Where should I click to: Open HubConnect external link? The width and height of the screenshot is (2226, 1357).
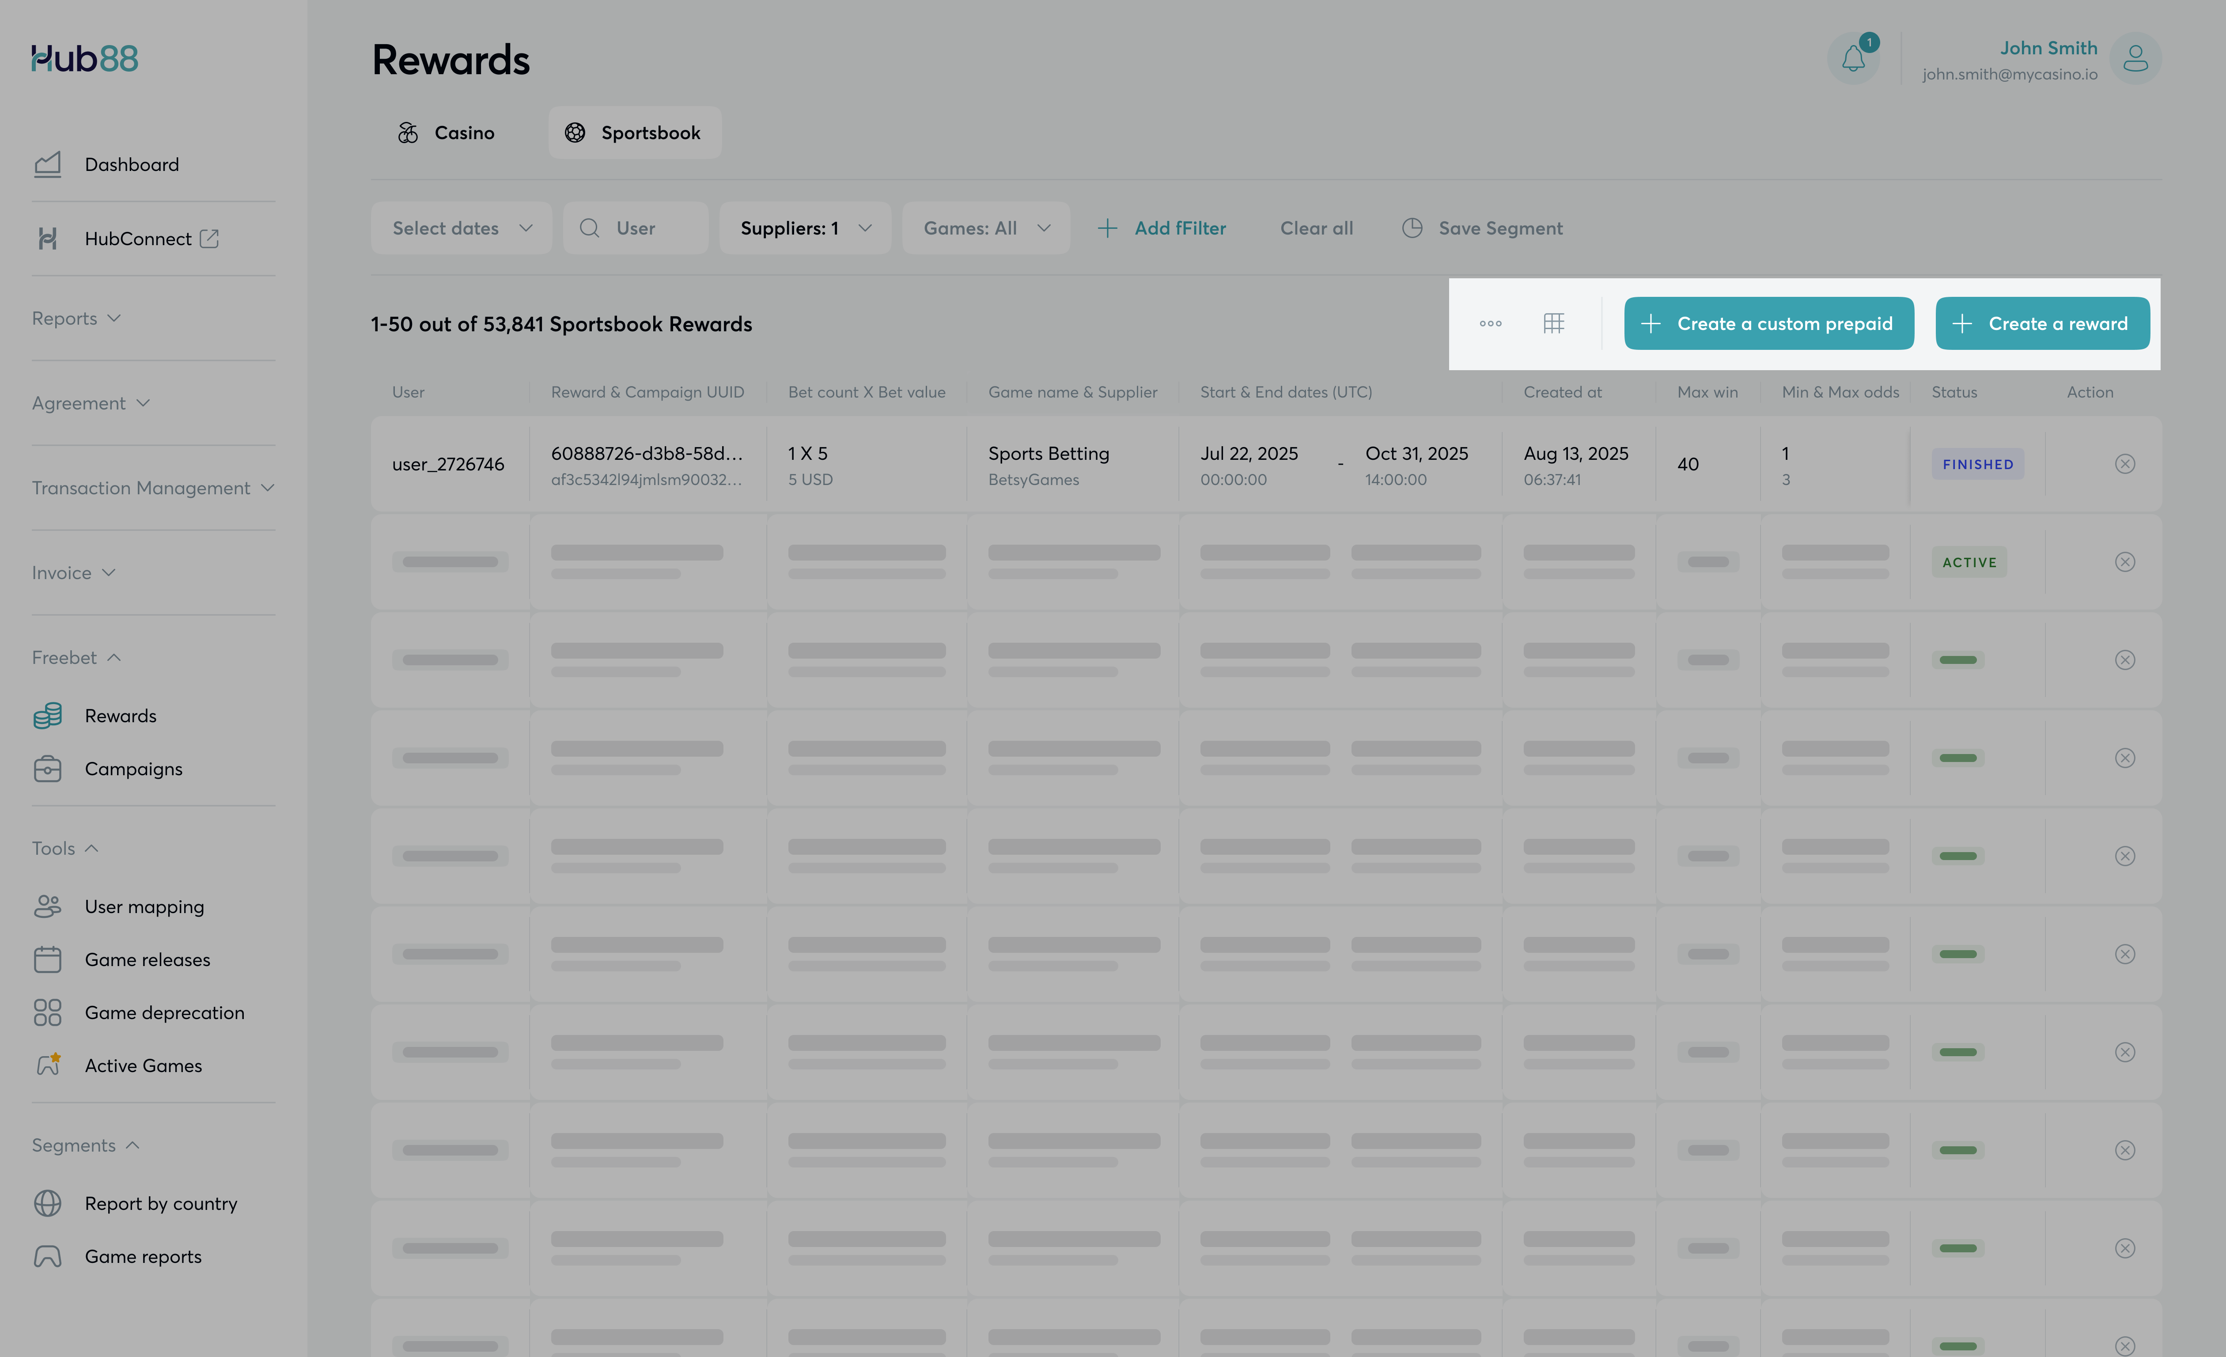coord(138,239)
